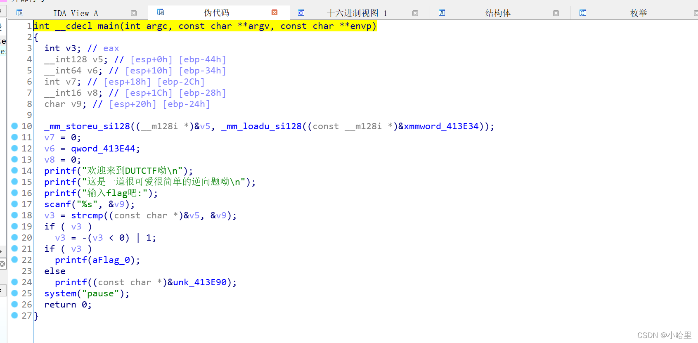Click the enums (枚举) tab icon
The width and height of the screenshot is (698, 343).
pos(583,13)
